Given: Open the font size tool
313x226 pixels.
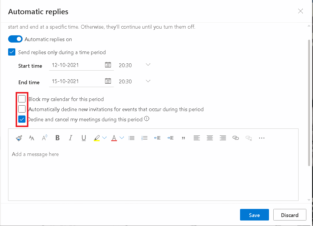Looking at the screenshot, I should coord(32,138).
